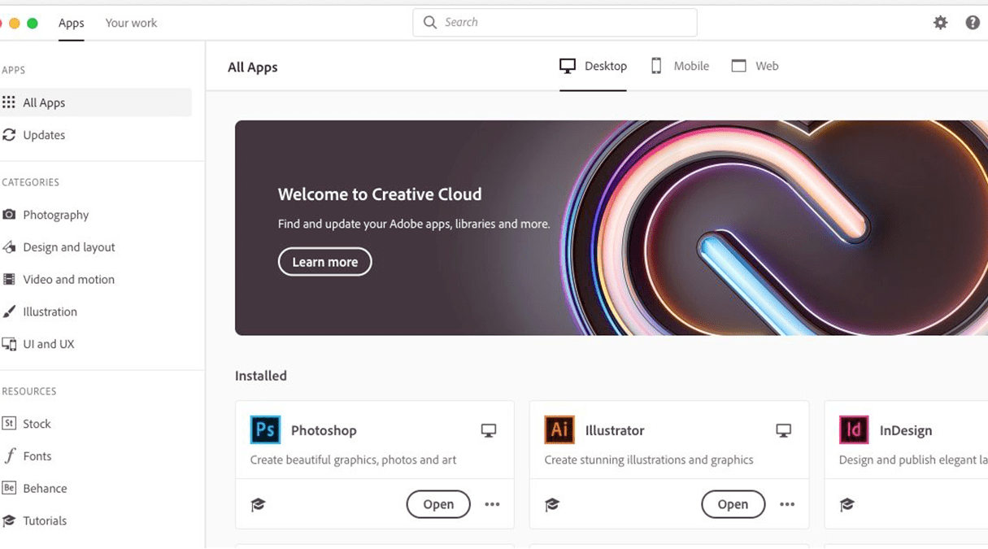Click the Design and layout pen icon
This screenshot has height=549, width=988.
(x=9, y=246)
